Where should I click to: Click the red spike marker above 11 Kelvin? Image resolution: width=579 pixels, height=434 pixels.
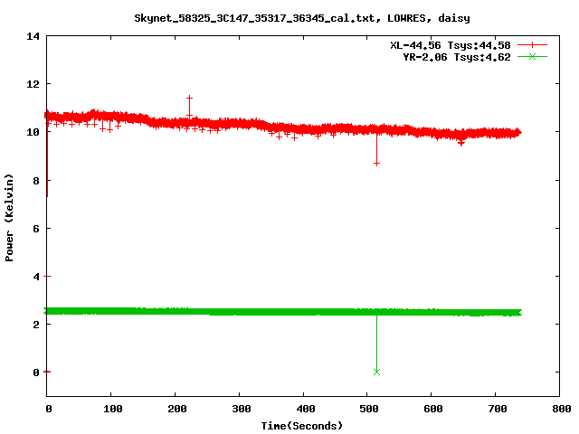pos(189,98)
